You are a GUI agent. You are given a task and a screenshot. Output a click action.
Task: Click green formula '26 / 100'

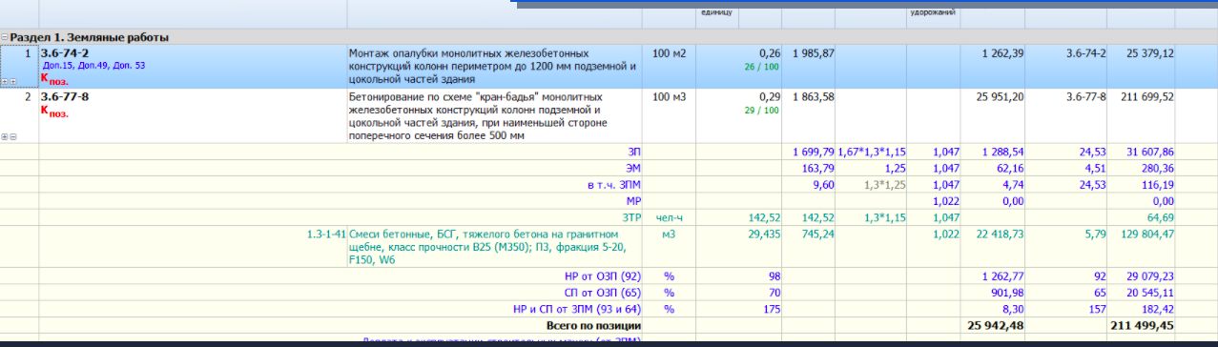(x=761, y=66)
